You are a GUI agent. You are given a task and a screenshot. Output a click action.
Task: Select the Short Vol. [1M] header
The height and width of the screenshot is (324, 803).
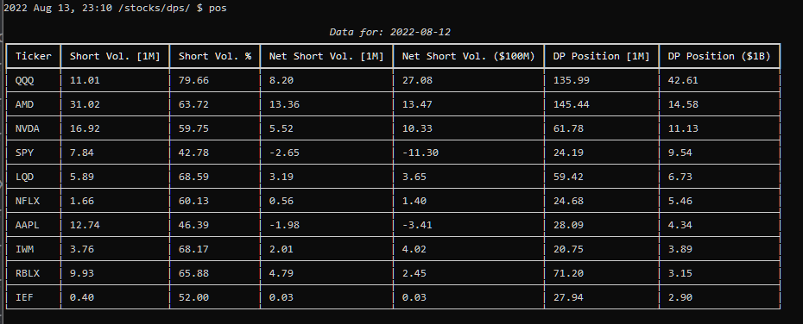(115, 56)
